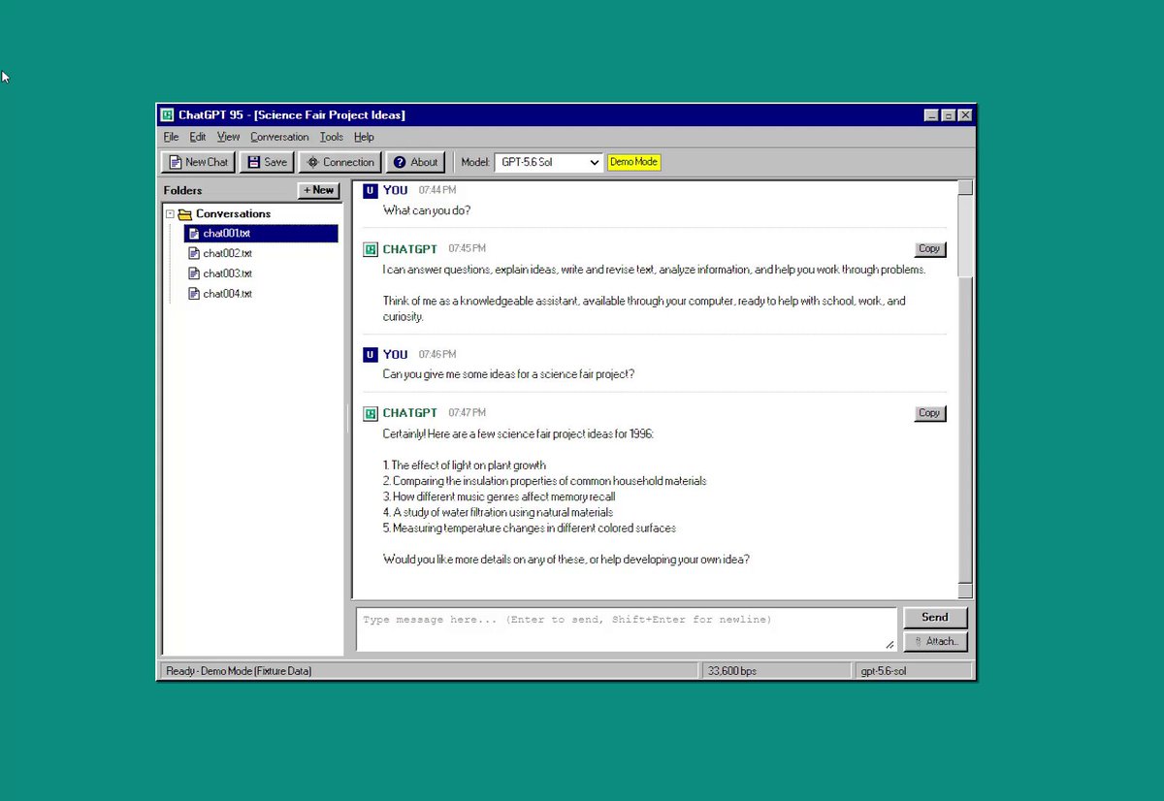This screenshot has height=801, width=1164.
Task: Click the YOU avatar icon at 07:46 PM
Action: tap(370, 355)
